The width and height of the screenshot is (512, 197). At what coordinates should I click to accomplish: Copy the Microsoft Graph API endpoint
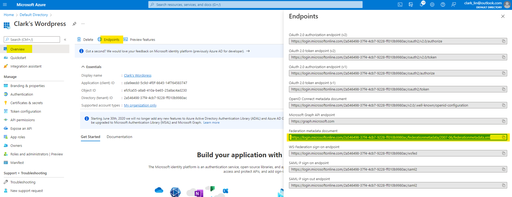(x=503, y=121)
